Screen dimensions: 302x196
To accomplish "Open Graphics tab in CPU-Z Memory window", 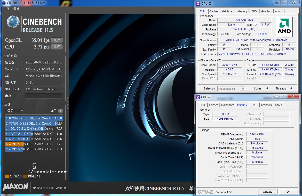I will coord(266,105).
